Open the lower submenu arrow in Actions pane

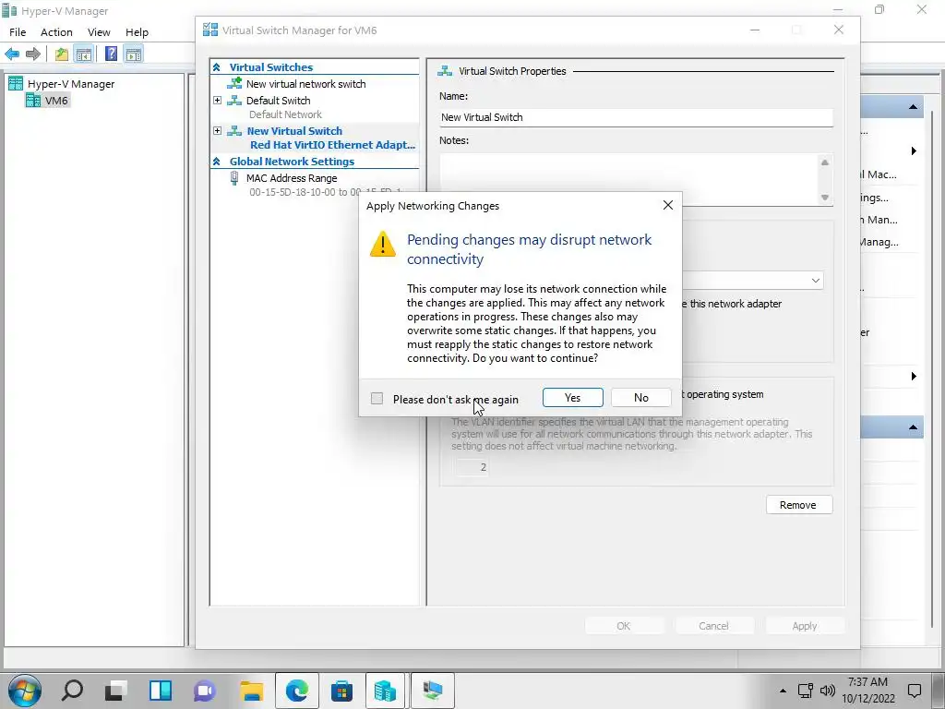coord(914,377)
